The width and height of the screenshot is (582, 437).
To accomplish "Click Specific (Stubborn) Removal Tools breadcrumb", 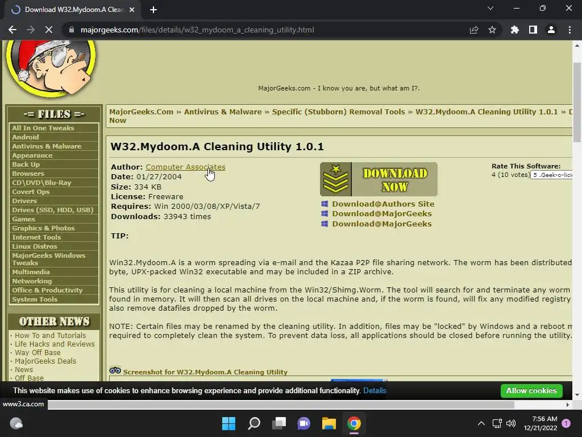I will pos(339,112).
